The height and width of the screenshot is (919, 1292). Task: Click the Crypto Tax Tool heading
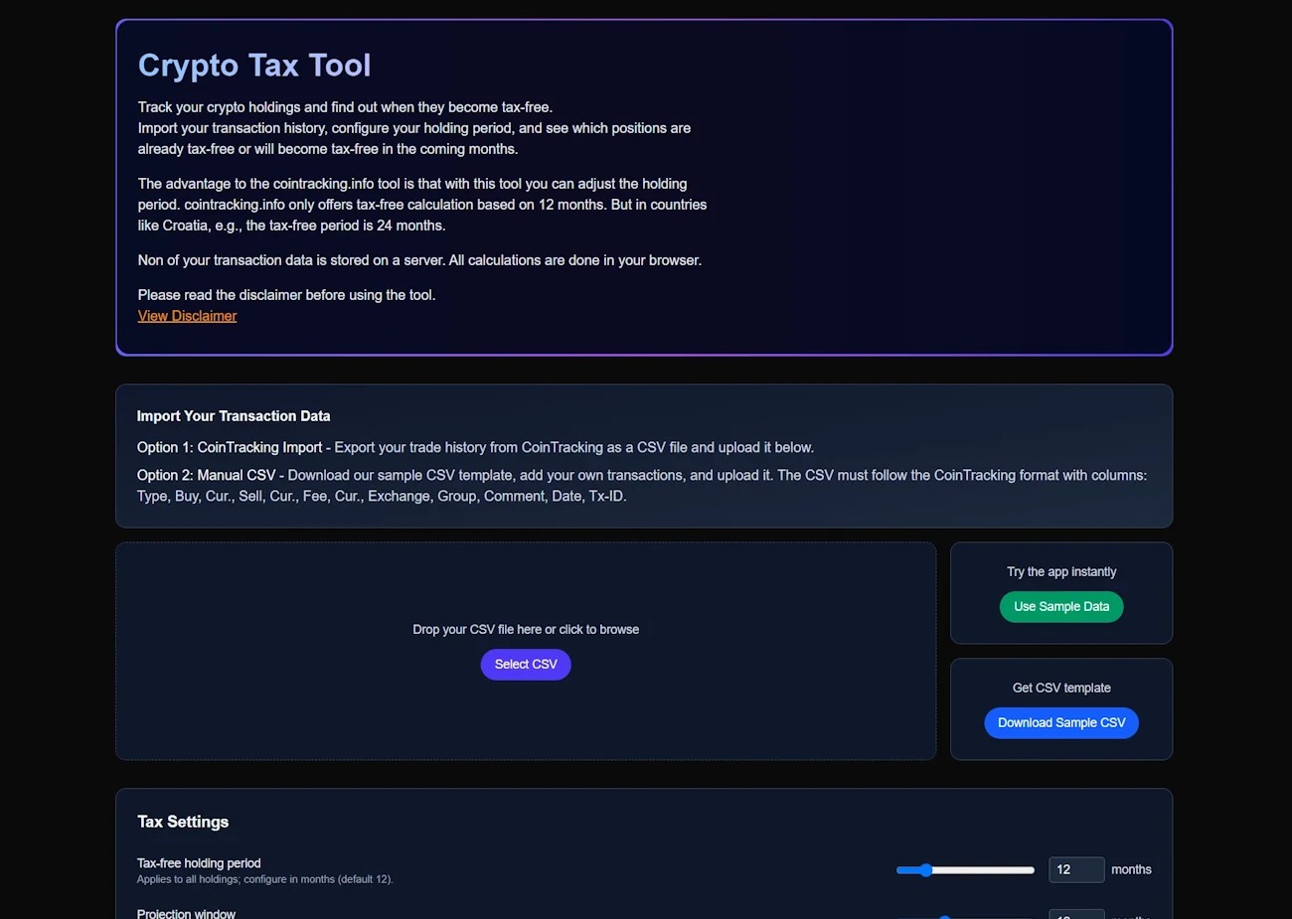point(254,66)
